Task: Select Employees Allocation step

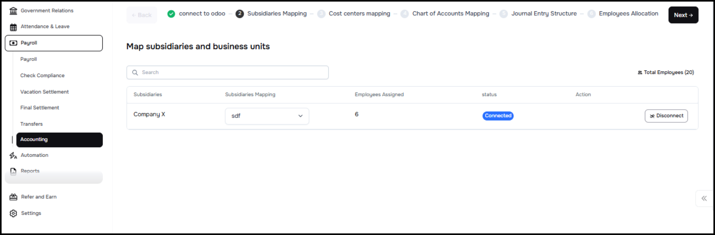Action: 628,14
